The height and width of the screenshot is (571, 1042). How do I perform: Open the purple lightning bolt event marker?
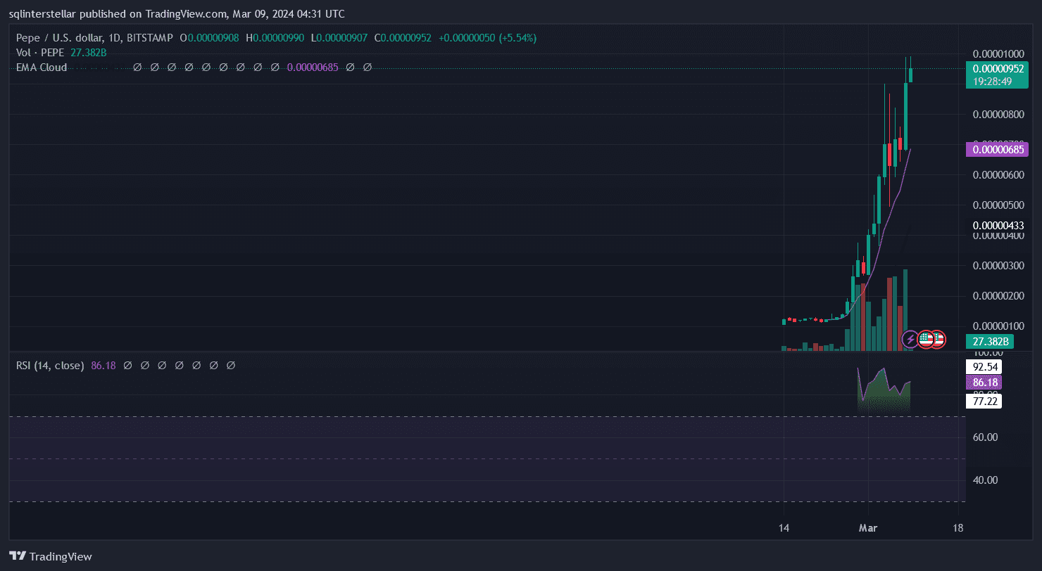(910, 340)
